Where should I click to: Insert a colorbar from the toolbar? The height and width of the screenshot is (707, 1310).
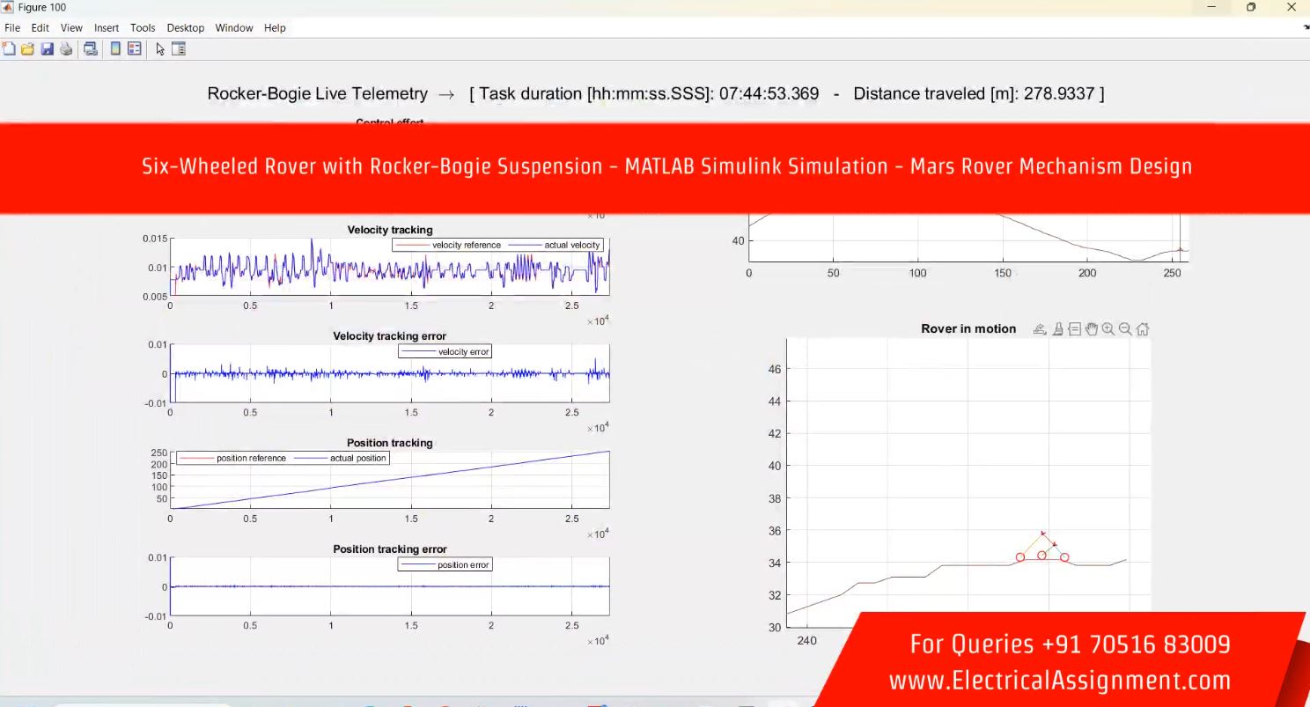[x=115, y=49]
